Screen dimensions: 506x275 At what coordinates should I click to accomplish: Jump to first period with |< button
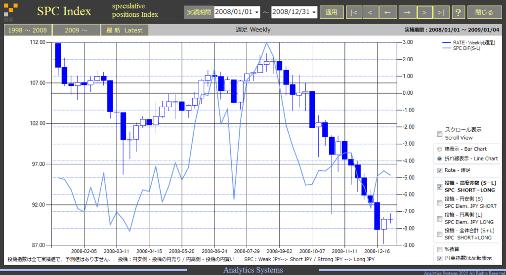point(354,12)
